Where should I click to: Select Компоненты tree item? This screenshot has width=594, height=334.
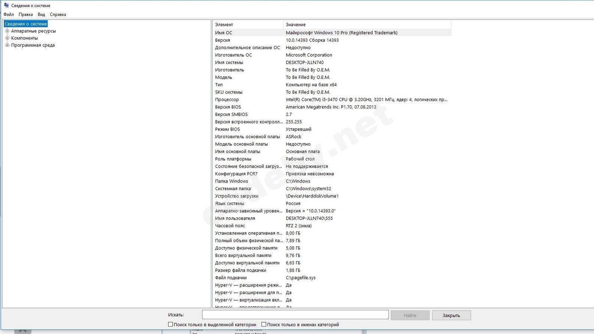click(x=25, y=38)
